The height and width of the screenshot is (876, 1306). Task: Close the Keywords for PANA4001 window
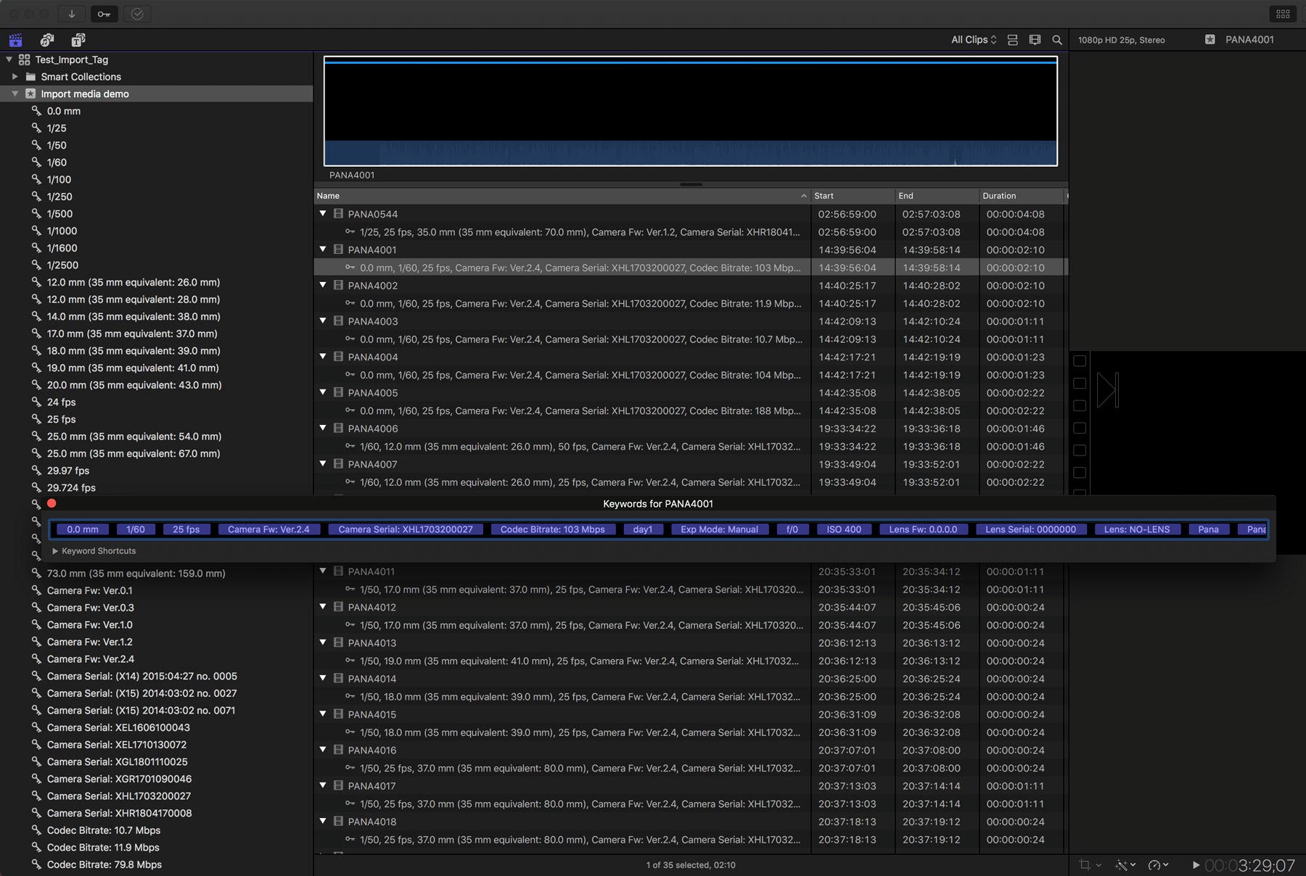(52, 503)
